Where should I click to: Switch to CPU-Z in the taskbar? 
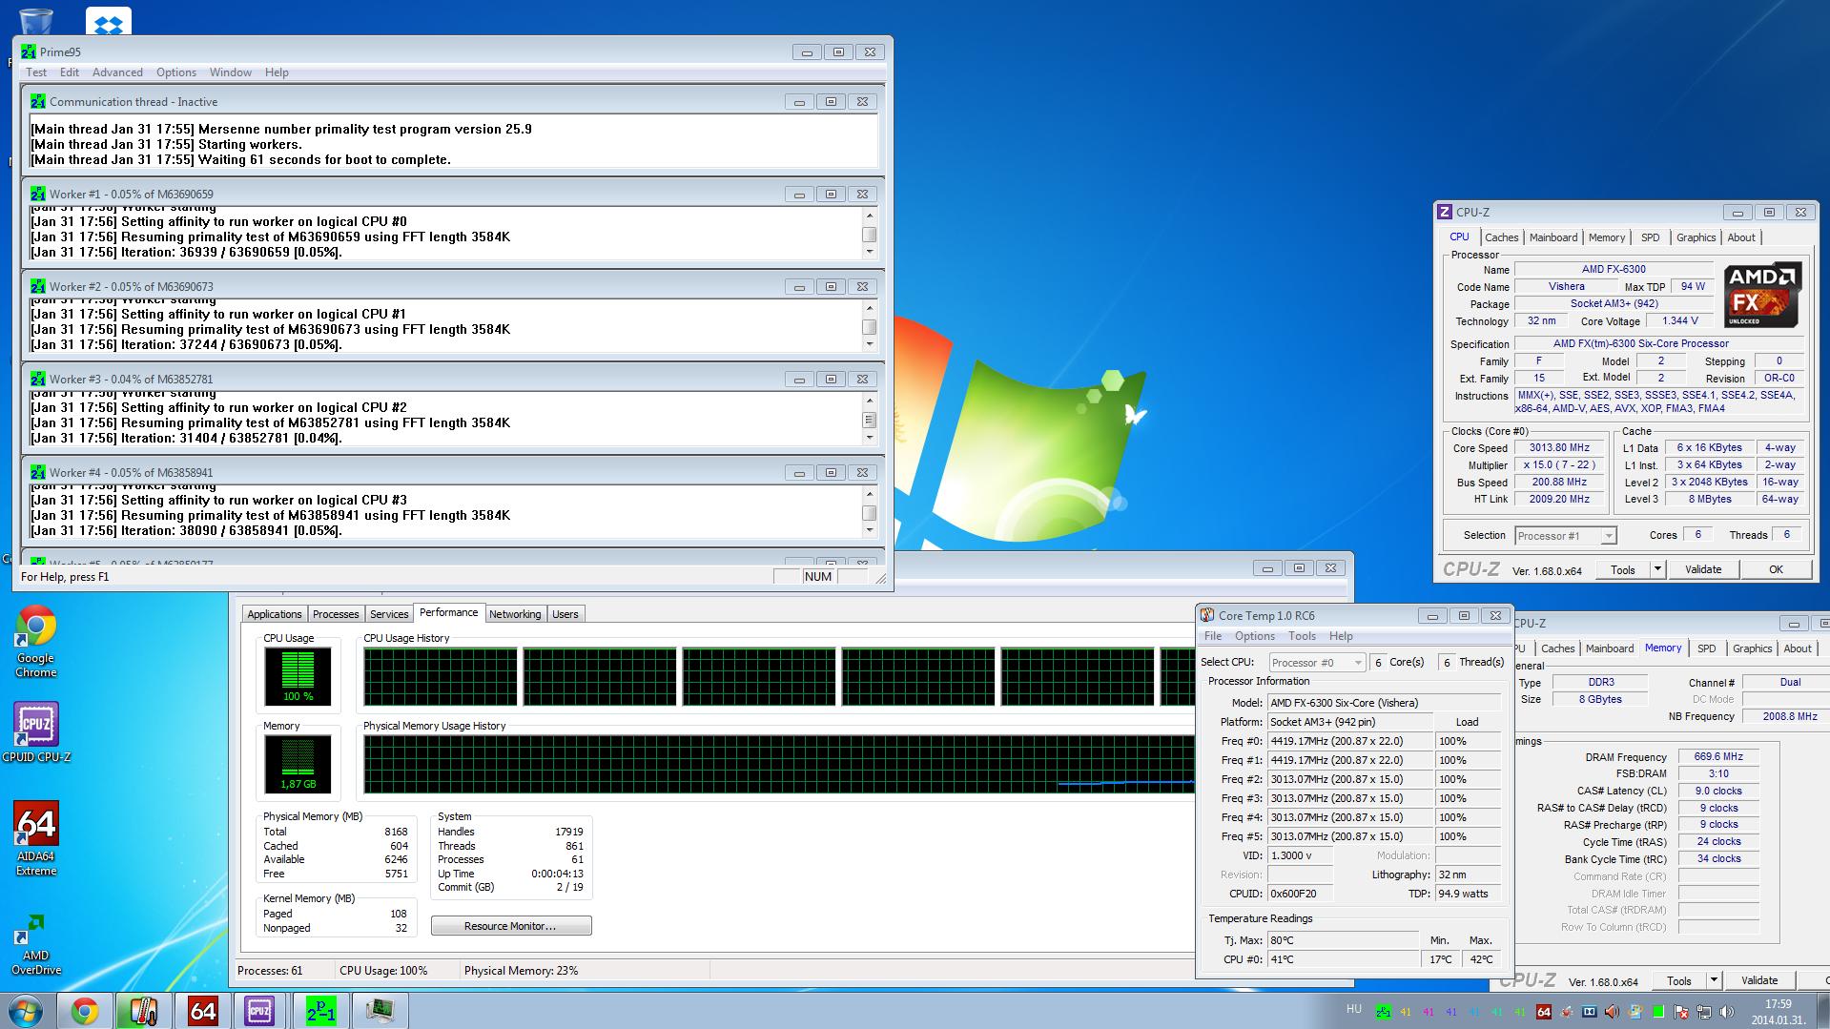pyautogui.click(x=260, y=1011)
